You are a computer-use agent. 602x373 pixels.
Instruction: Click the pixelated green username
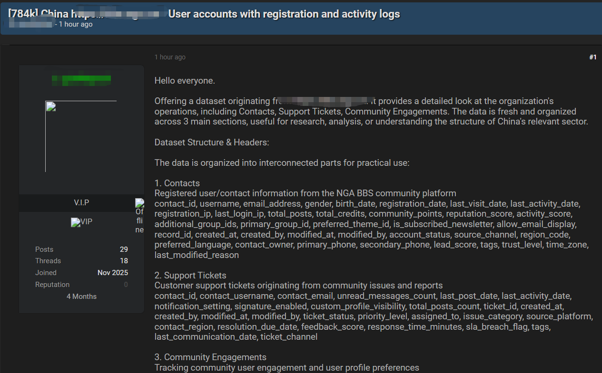point(81,79)
